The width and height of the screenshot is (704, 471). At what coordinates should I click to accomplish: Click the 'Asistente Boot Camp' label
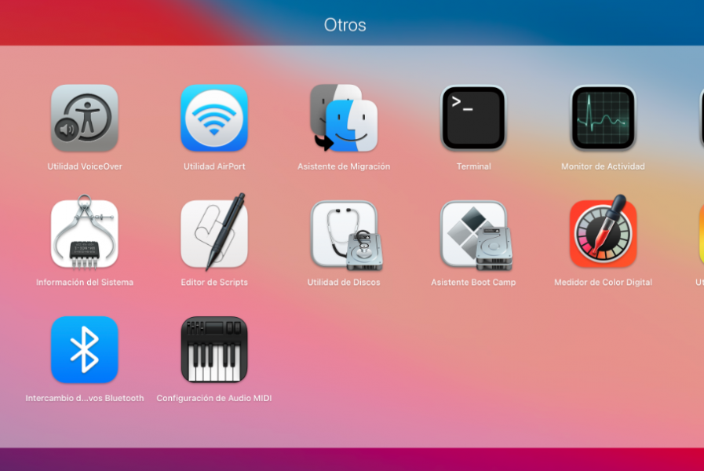[x=473, y=283]
